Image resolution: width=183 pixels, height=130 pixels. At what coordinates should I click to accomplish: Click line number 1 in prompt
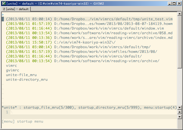(7, 112)
